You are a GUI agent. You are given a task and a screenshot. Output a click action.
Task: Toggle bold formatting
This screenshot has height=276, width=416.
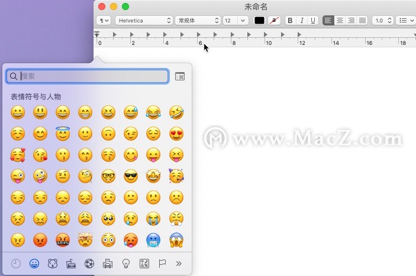coord(290,21)
